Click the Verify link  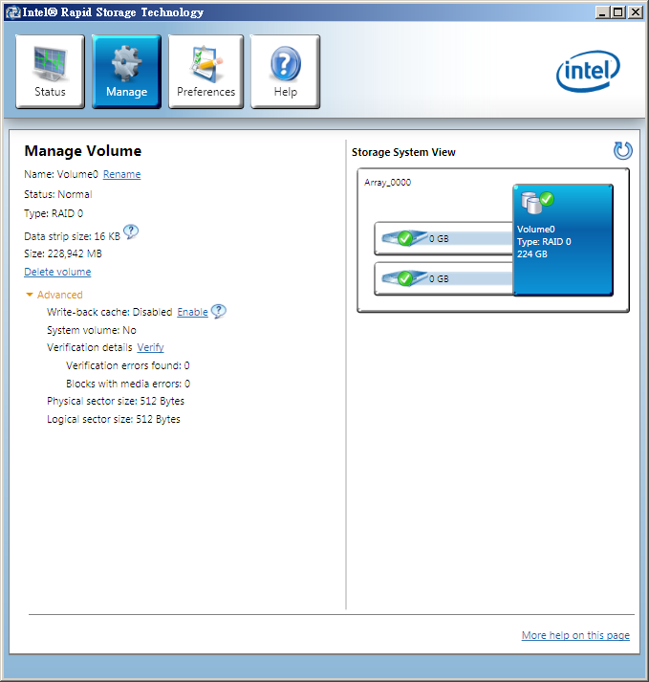pos(150,347)
